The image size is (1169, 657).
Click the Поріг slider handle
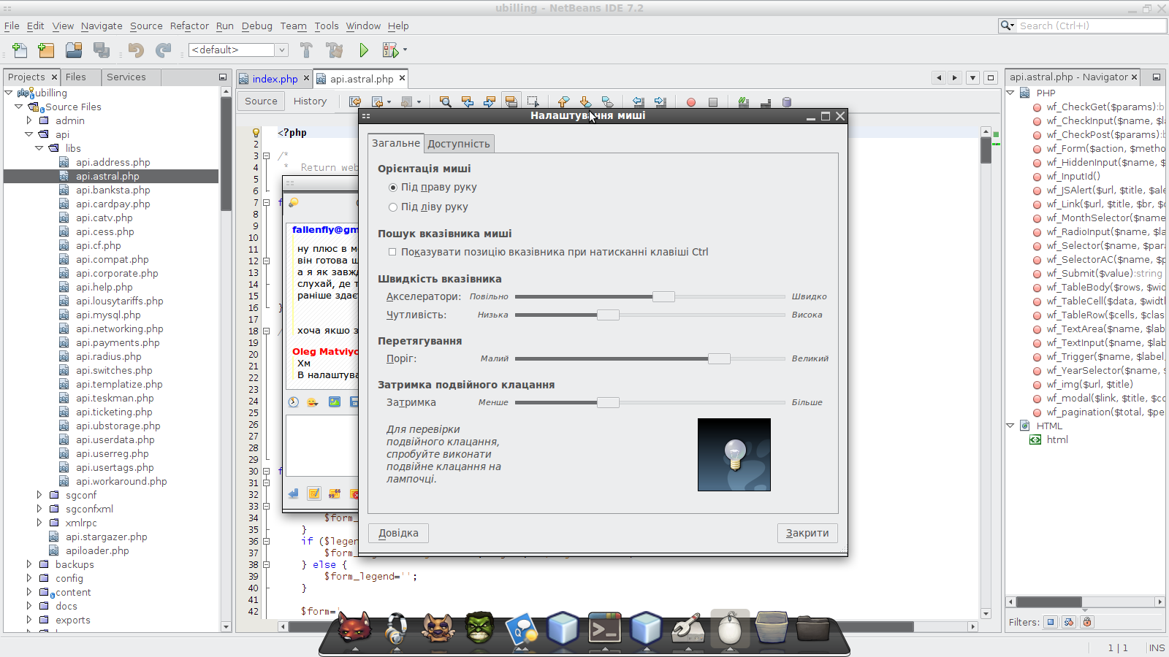click(x=719, y=358)
